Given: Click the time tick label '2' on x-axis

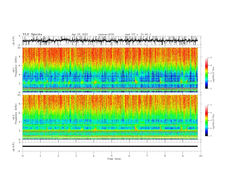Looking at the screenshot, I should 58,156.
